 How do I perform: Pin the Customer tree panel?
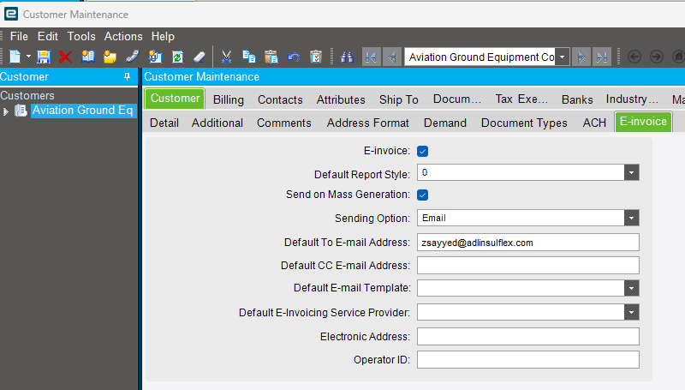[127, 76]
